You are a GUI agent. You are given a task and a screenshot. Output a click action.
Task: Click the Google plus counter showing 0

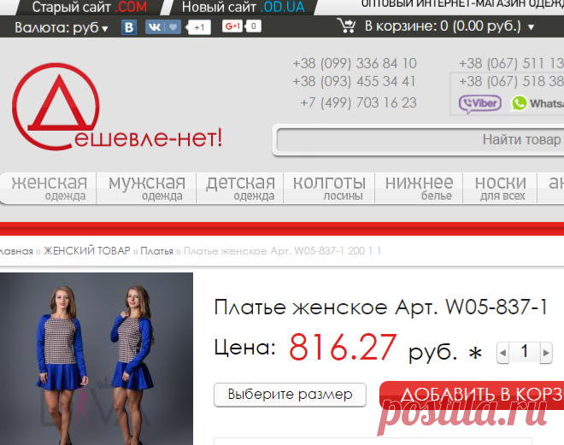tap(253, 26)
